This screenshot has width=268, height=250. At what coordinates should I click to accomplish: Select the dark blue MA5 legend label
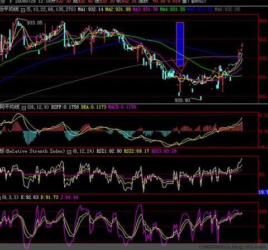(200, 9)
